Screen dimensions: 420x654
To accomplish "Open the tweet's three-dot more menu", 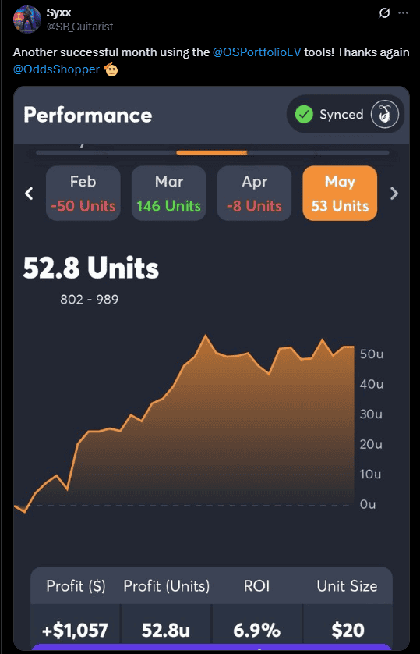I will coord(403,13).
